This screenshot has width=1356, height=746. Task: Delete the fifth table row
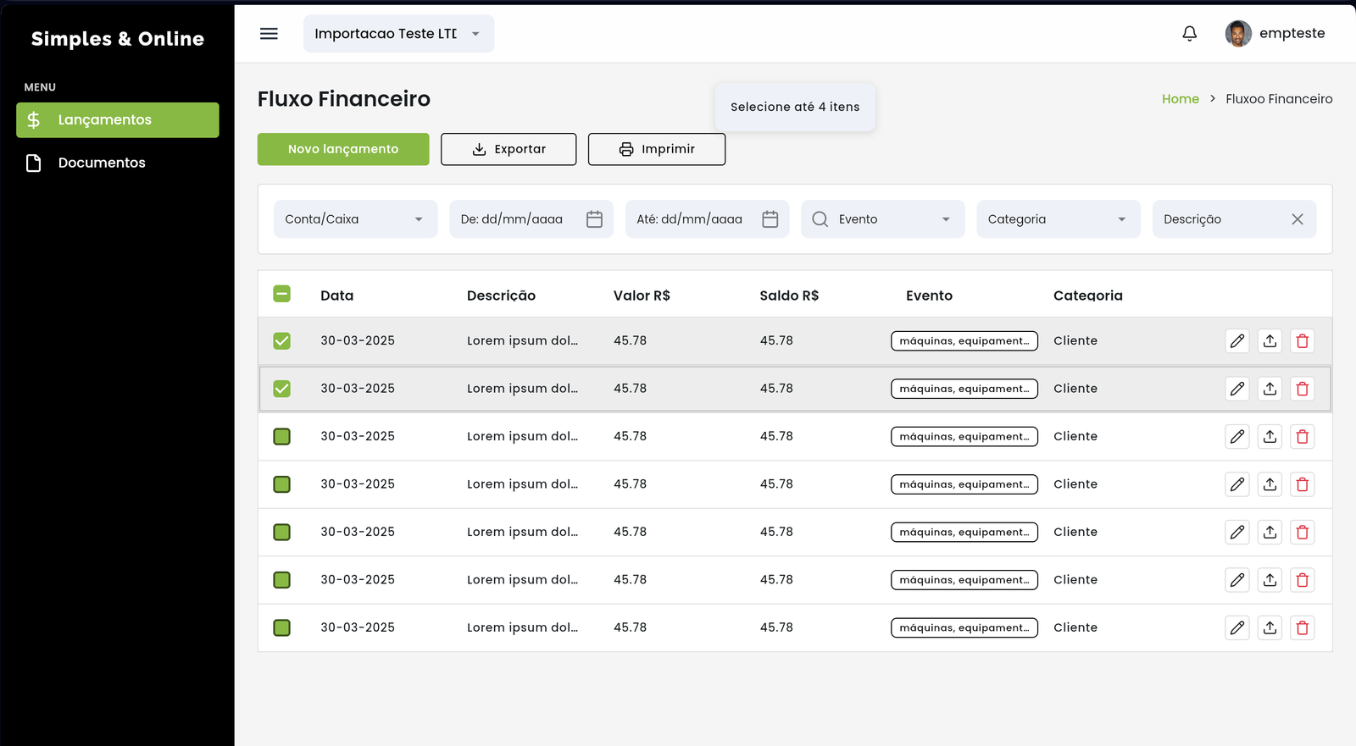[1303, 533]
